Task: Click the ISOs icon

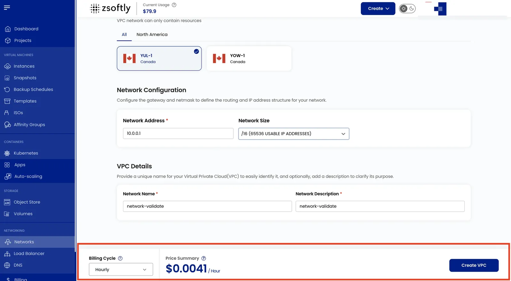Action: (6, 113)
